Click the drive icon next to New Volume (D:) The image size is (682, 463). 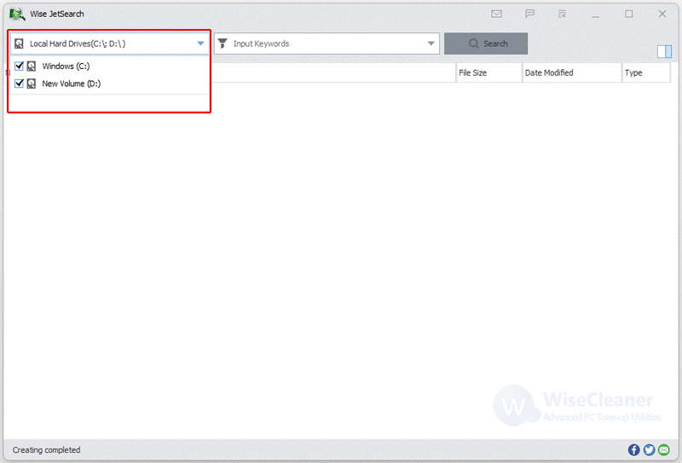tap(32, 84)
